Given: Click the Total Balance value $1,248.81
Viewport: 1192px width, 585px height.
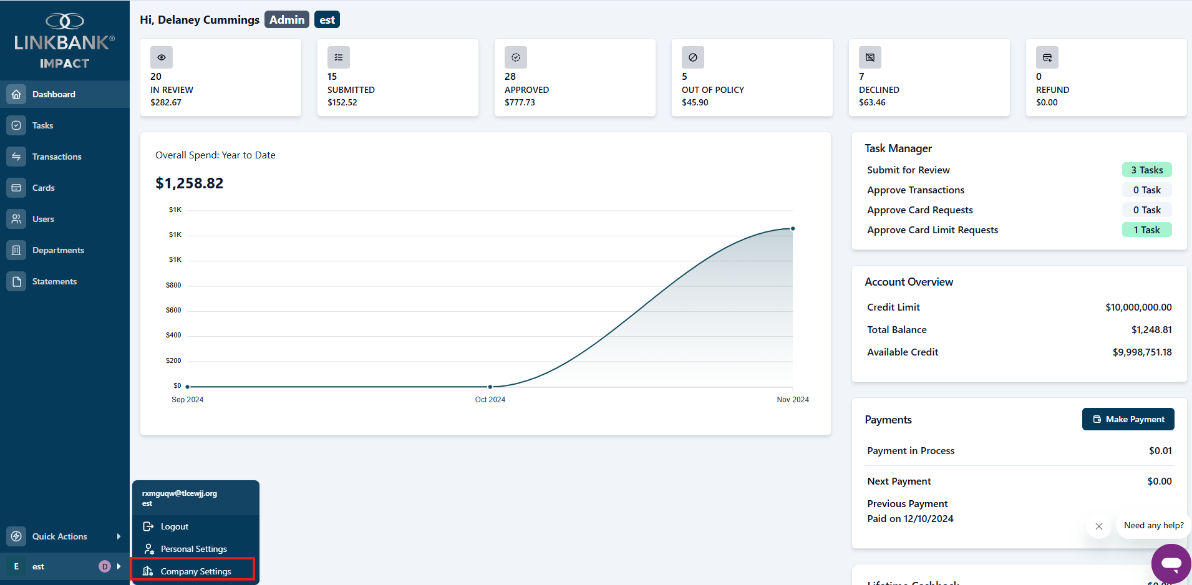Looking at the screenshot, I should click(1151, 329).
